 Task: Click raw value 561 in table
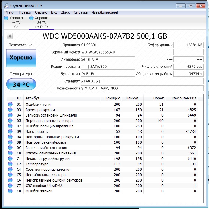coord(193,153)
